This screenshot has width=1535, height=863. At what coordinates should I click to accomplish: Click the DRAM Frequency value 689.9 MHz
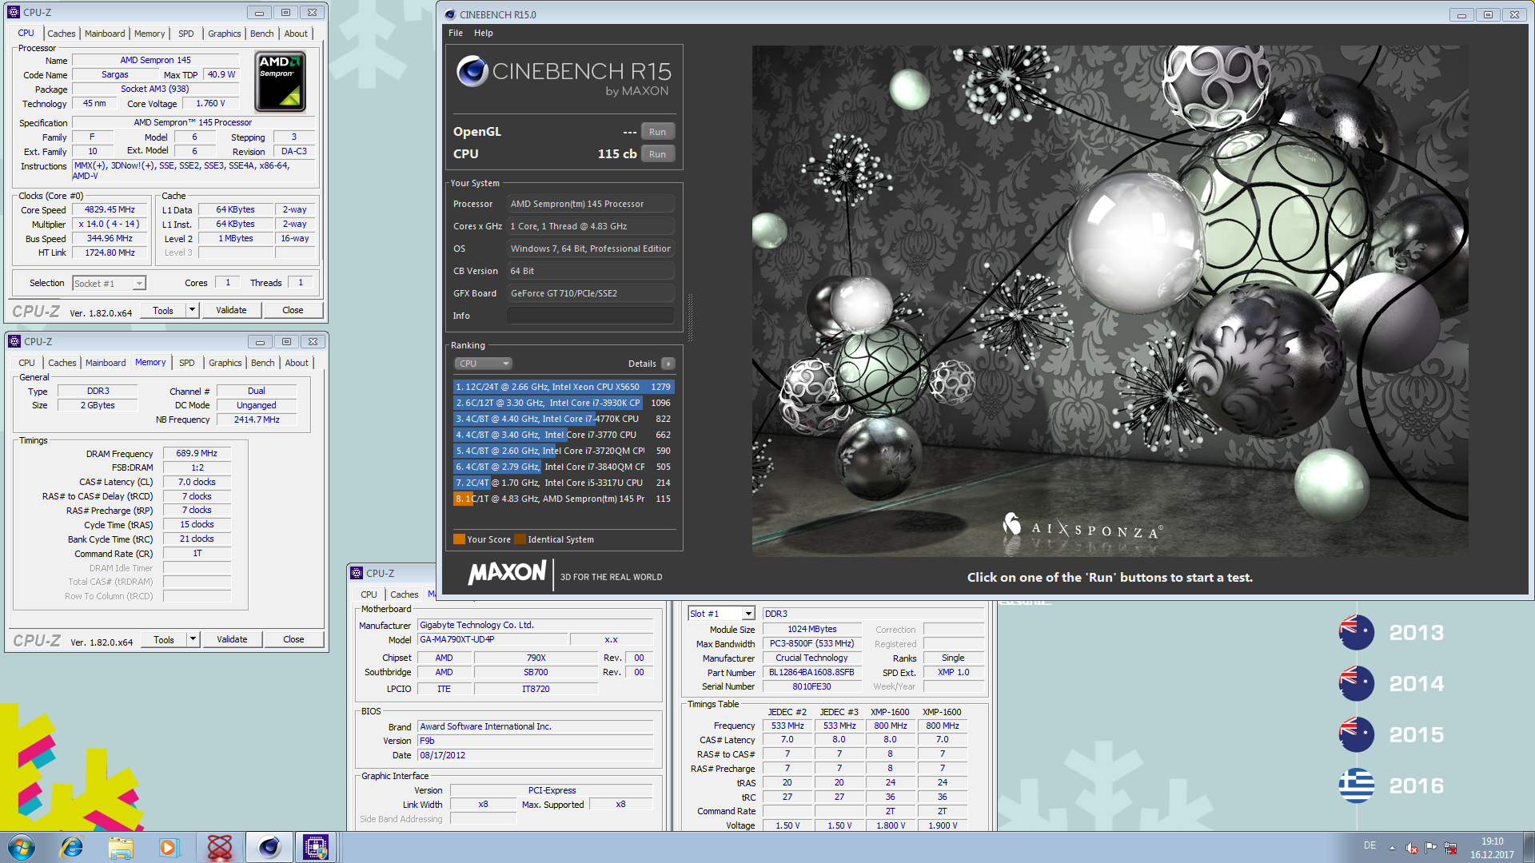tap(197, 453)
